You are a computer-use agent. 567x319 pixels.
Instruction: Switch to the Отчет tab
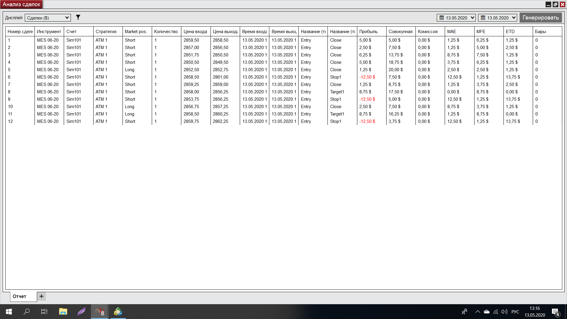(x=19, y=296)
